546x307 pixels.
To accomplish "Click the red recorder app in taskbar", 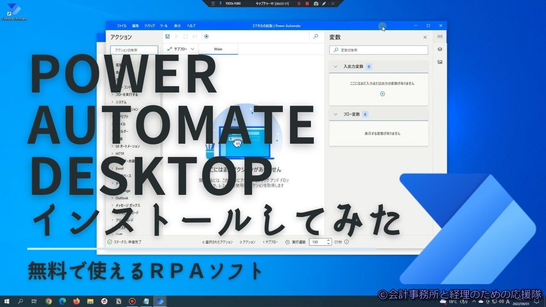I will [x=132, y=301].
